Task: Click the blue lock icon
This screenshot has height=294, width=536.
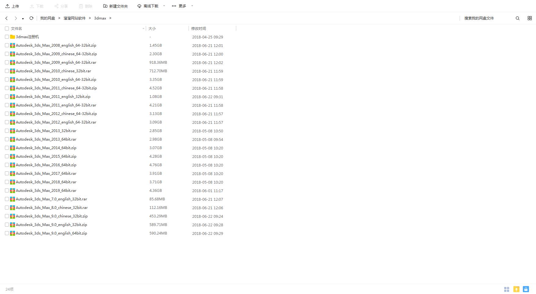Action: (x=526, y=289)
